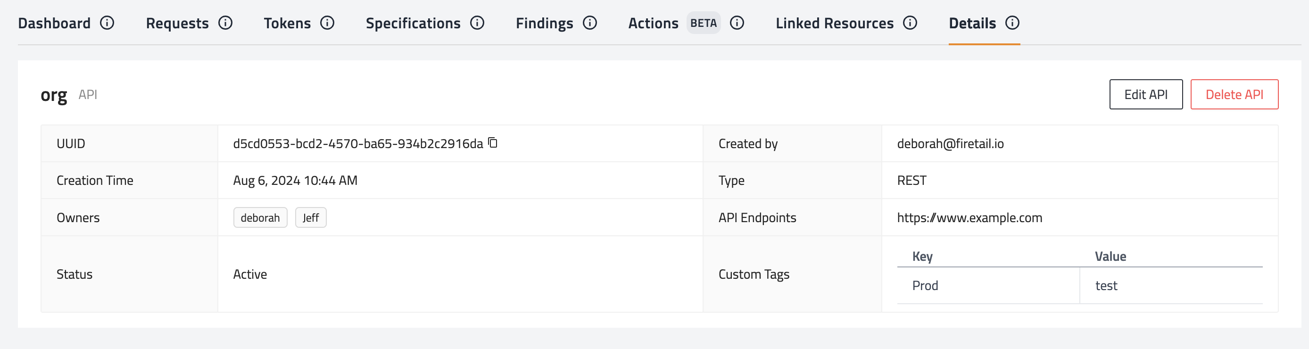Open the Specifications tab

[x=413, y=24]
